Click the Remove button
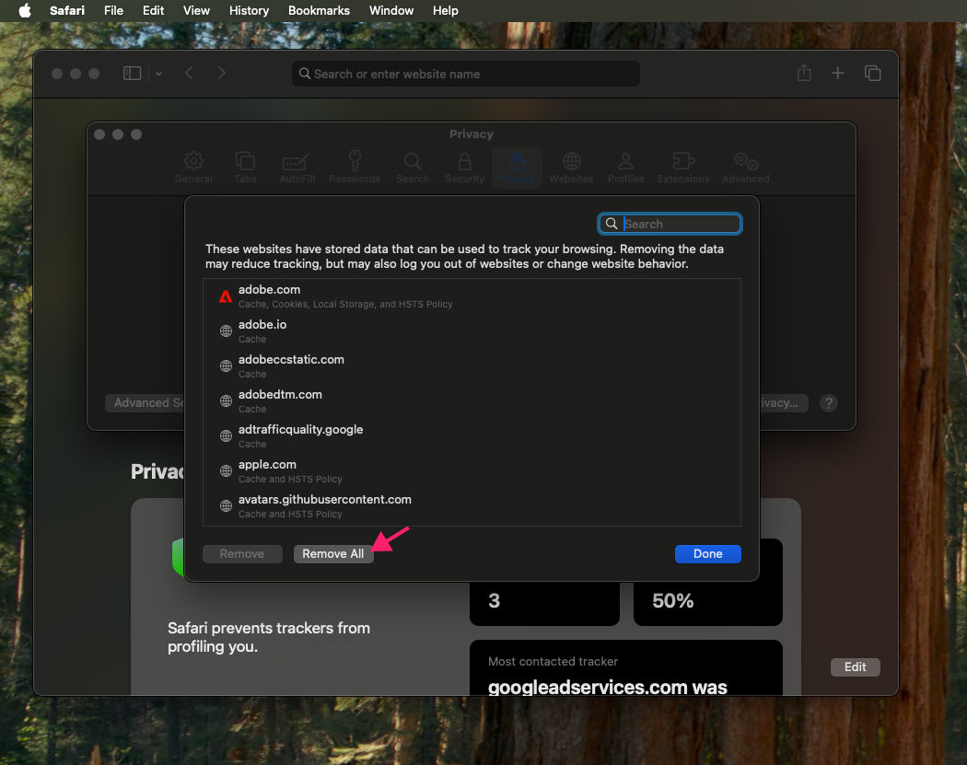 (242, 553)
